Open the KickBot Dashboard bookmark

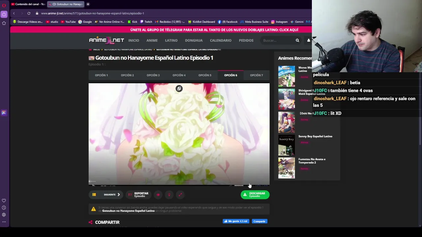(x=201, y=22)
